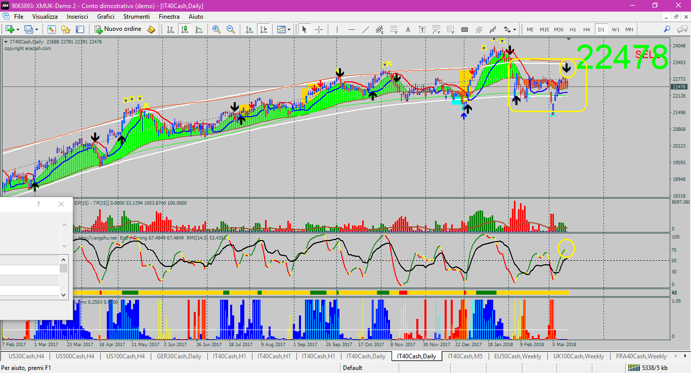Viewport: 691px width, 373px height.
Task: Click the Nuovo ordine button
Action: point(117,29)
